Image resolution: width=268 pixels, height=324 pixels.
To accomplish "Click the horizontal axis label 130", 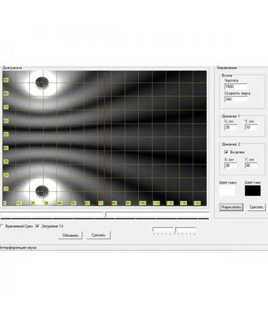I will (183, 203).
